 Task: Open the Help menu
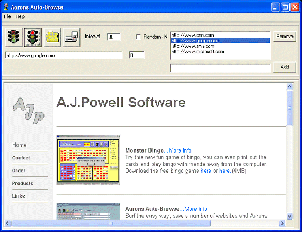pyautogui.click(x=20, y=16)
